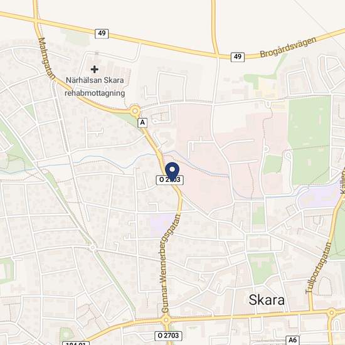Select the Gunnar Wennerbergsgatan street label
345x345 pixels.
click(171, 263)
